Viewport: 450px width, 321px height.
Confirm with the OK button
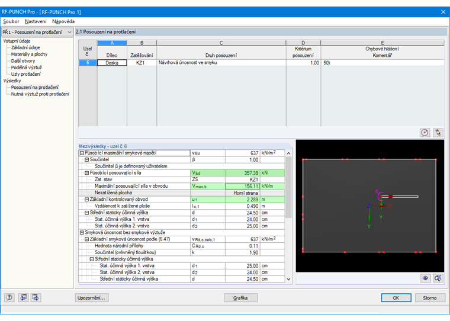point(396,298)
